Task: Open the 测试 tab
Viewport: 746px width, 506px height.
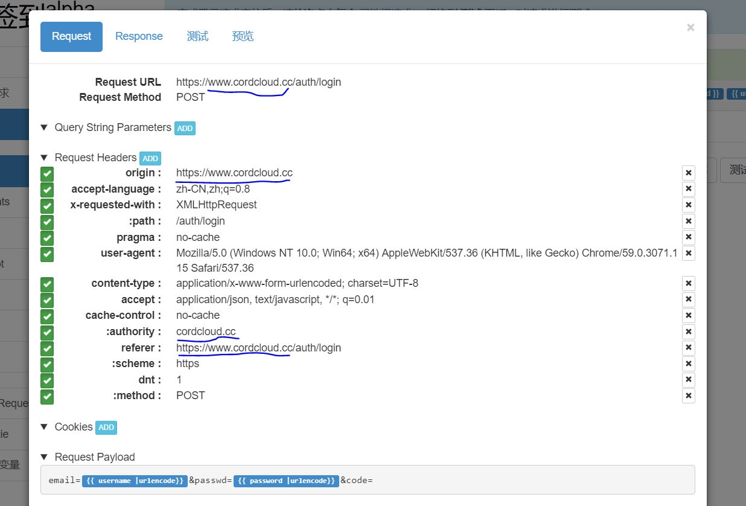Action: (x=197, y=36)
